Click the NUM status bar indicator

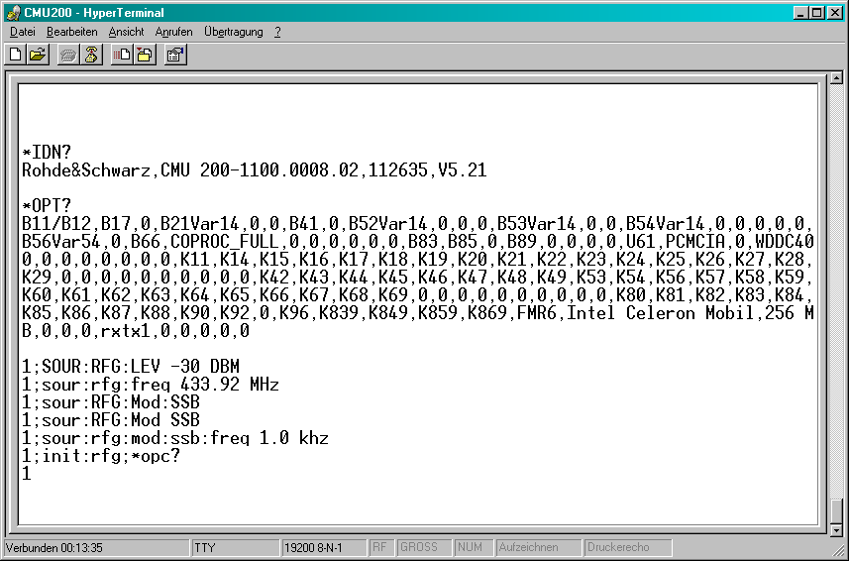[x=474, y=547]
